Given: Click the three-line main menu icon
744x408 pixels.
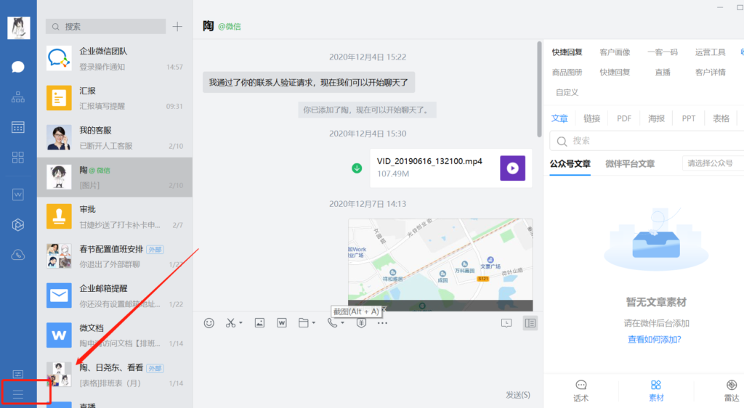Looking at the screenshot, I should point(18,394).
